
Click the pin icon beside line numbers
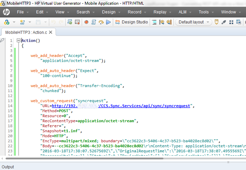[x=3, y=40]
